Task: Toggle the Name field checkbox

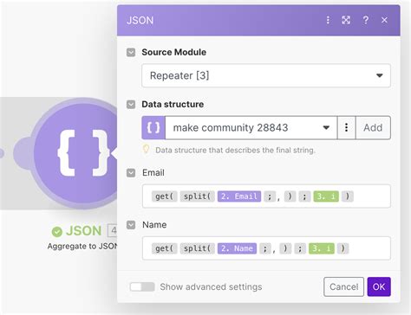Action: 131,225
